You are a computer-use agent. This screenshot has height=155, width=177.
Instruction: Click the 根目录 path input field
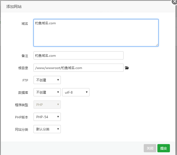pyautogui.click(x=78, y=68)
